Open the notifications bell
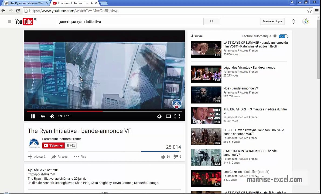 tap(293, 22)
